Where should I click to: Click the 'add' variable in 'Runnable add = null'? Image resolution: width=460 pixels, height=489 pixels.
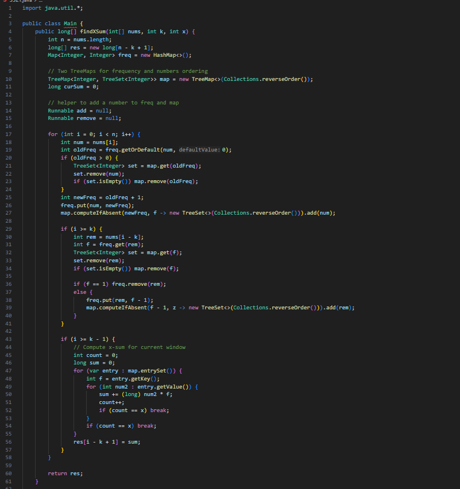pos(82,111)
